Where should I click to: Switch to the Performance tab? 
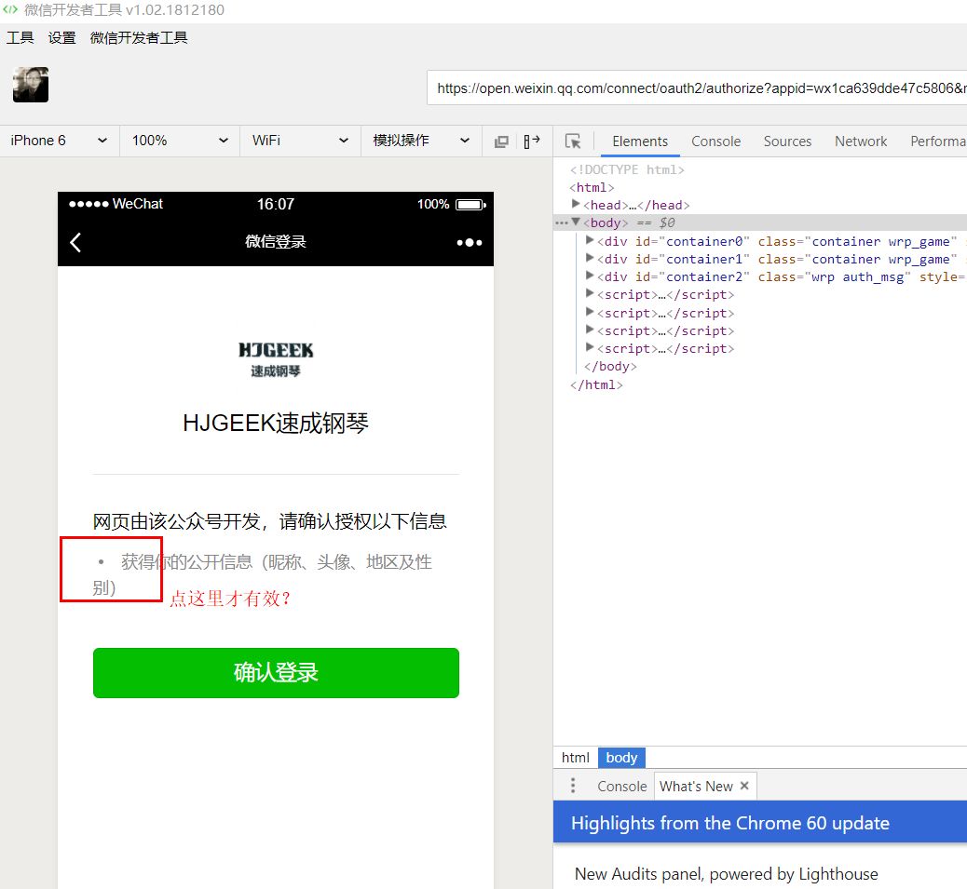[x=937, y=141]
